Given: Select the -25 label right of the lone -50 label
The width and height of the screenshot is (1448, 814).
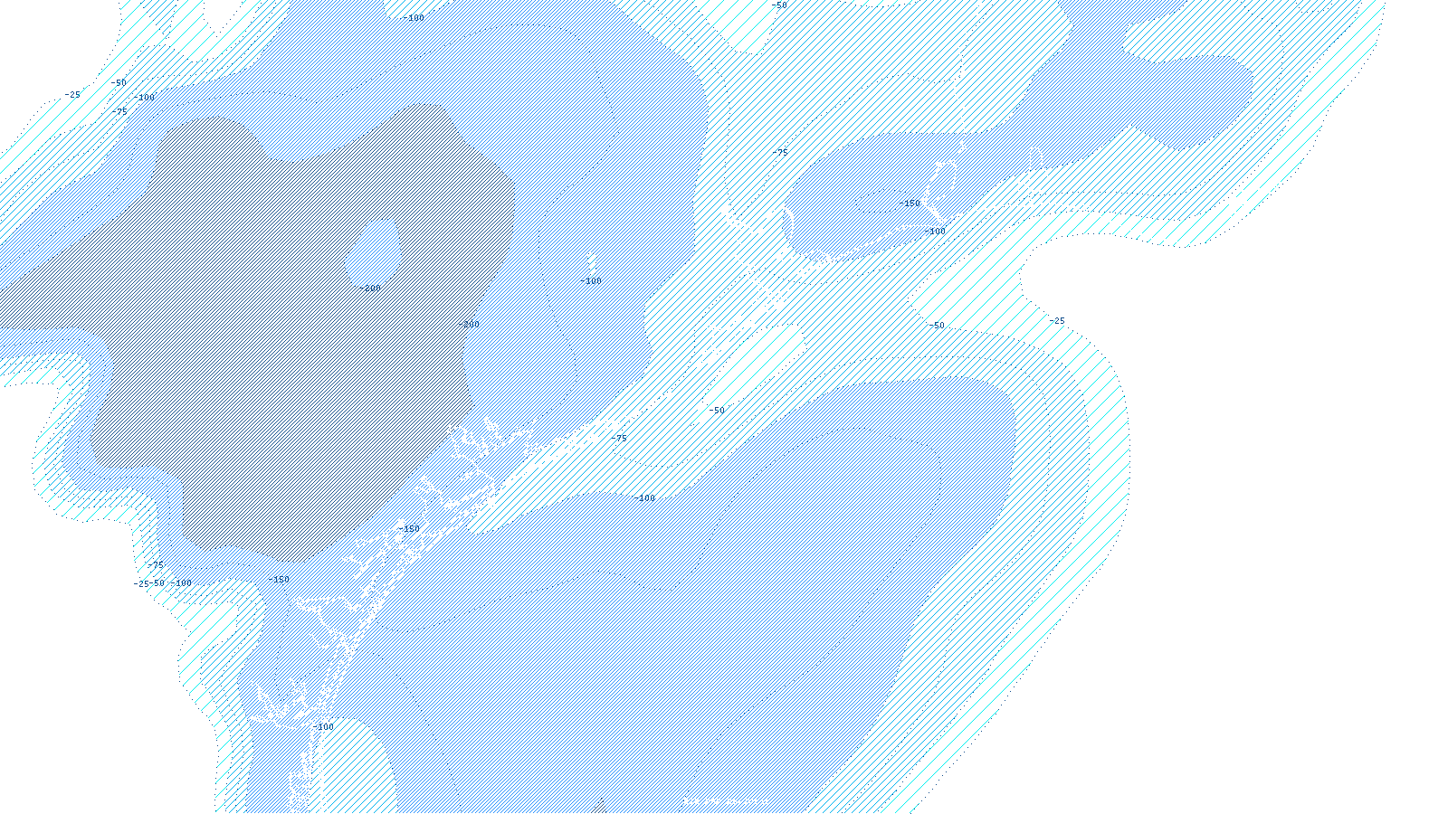Looking at the screenshot, I should pyautogui.click(x=1056, y=321).
